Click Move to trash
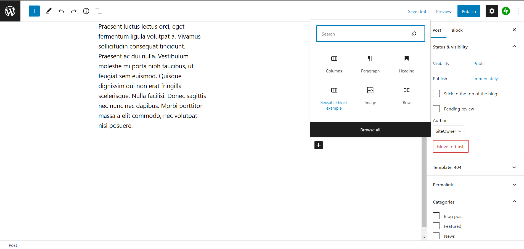The image size is (524, 249). pos(451,146)
